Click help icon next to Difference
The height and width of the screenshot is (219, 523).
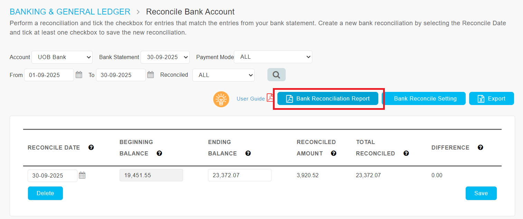[x=480, y=147]
